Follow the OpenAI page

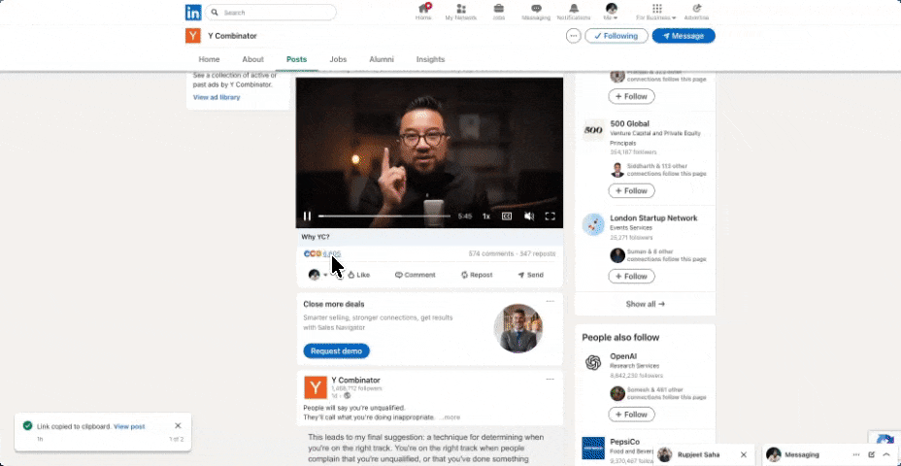(x=631, y=415)
